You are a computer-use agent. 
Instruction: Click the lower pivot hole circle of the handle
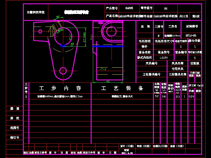click(x=63, y=71)
